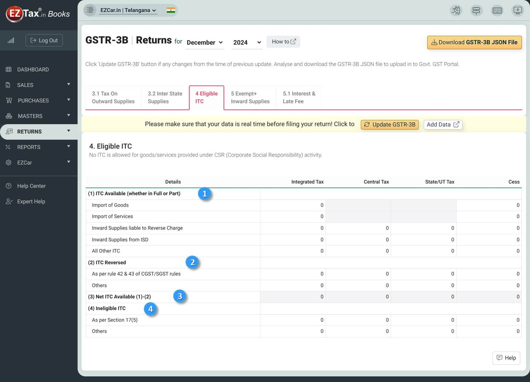Open the keyboard shortcuts icon

click(497, 11)
